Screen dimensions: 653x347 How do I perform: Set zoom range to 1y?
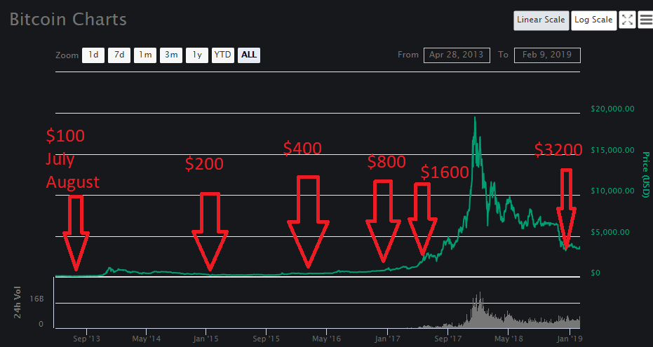(197, 55)
